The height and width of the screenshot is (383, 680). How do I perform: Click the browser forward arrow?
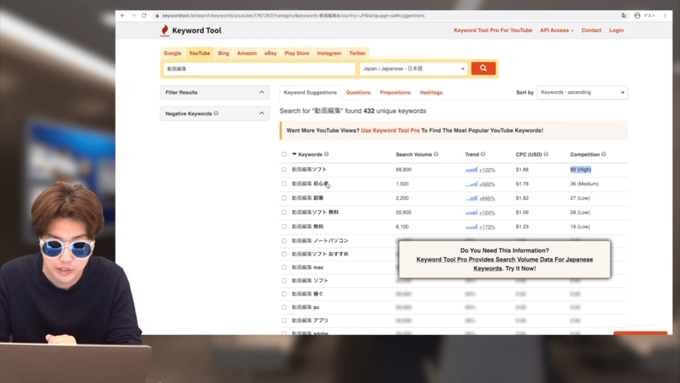pyautogui.click(x=133, y=16)
